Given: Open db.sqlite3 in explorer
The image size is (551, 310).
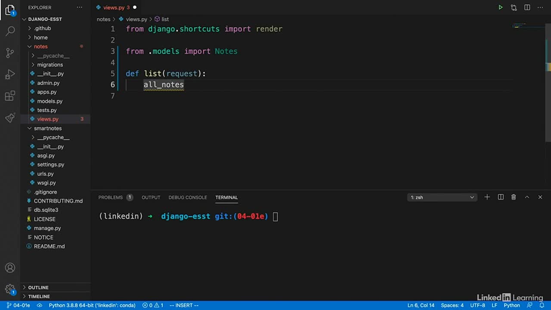Looking at the screenshot, I should (x=46, y=210).
